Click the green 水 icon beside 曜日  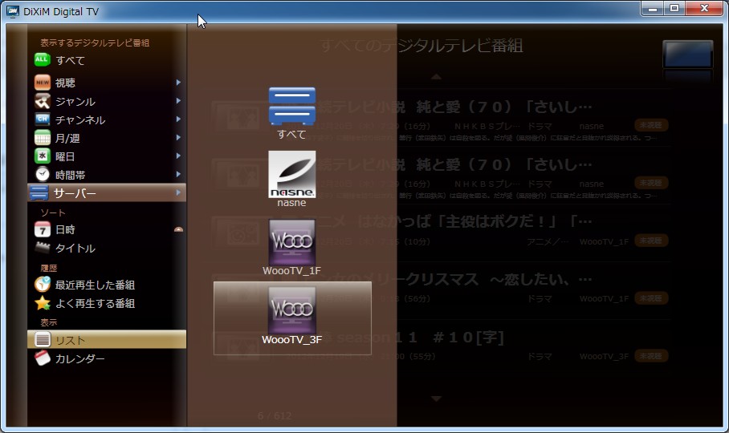coord(43,156)
